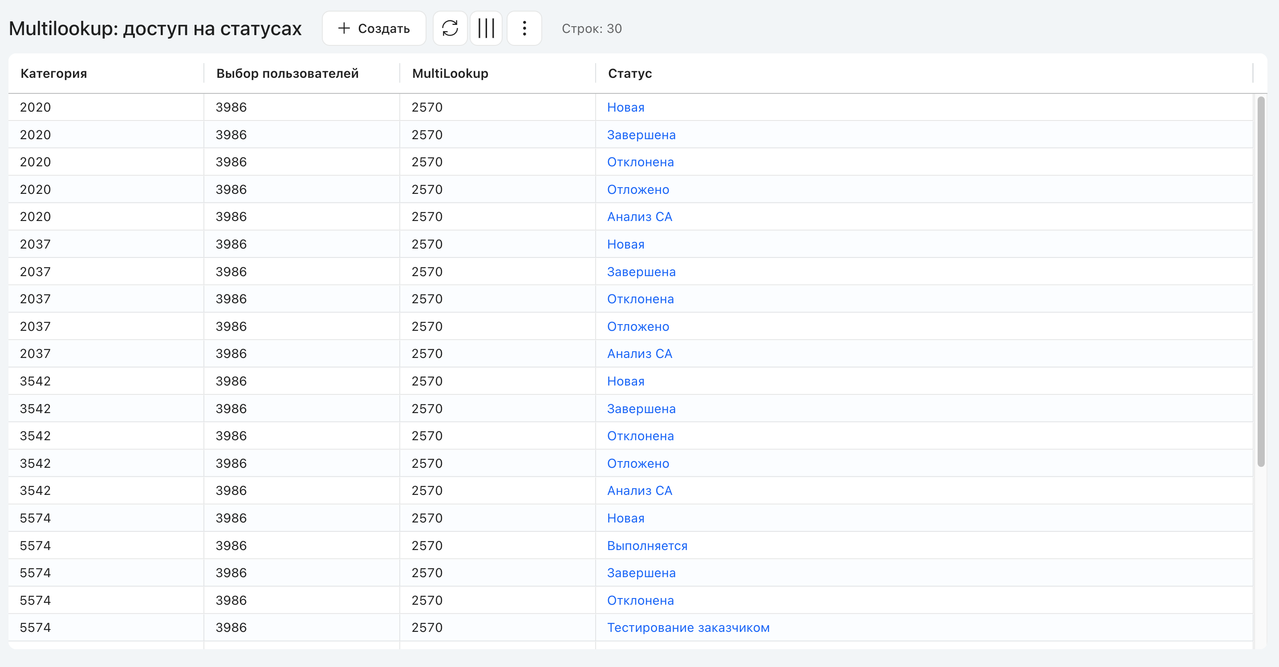Open the Завершена link for category 2037
Image resolution: width=1279 pixels, height=667 pixels.
tap(641, 272)
